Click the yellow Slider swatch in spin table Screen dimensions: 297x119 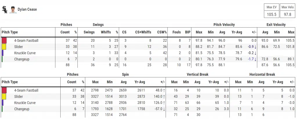pyautogui.click(x=4, y=96)
